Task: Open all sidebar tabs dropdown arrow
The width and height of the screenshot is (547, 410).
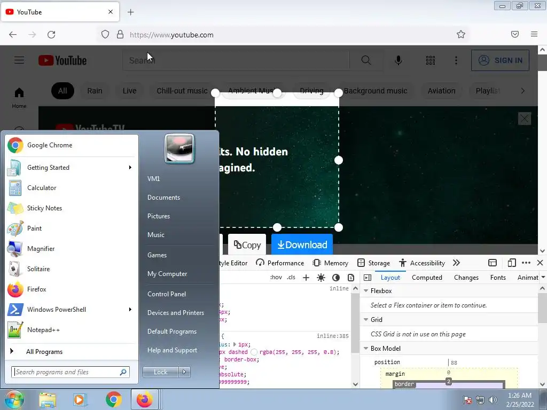Action: coord(543,278)
